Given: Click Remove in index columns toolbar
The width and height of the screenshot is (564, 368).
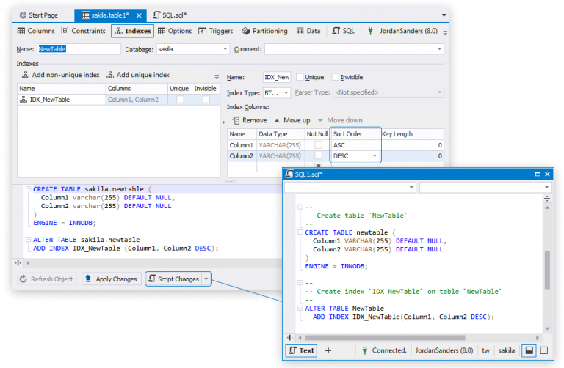Looking at the screenshot, I should (x=249, y=120).
